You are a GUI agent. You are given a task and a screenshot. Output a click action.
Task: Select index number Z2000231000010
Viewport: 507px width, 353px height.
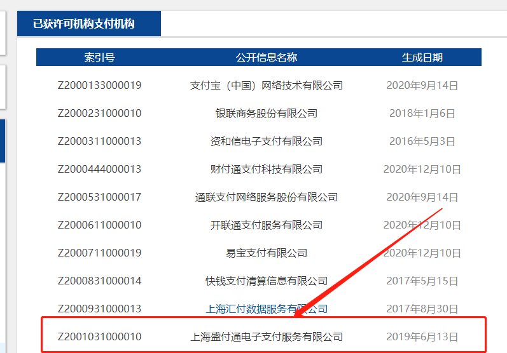click(x=100, y=113)
